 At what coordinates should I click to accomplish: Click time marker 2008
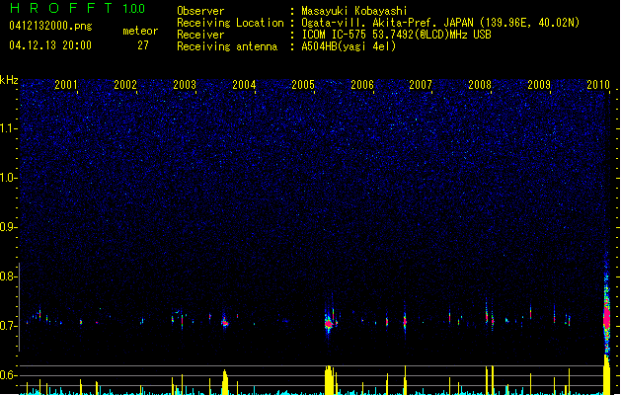point(480,85)
